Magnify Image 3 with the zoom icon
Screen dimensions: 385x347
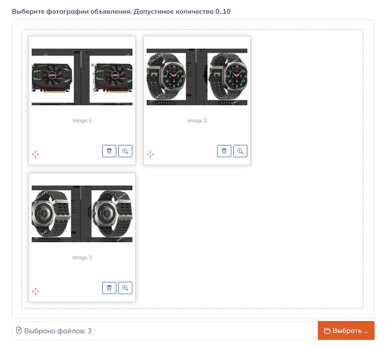125,288
